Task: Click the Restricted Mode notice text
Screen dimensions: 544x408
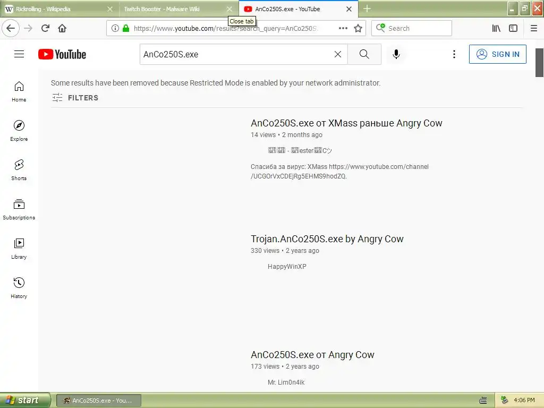Action: [x=216, y=83]
